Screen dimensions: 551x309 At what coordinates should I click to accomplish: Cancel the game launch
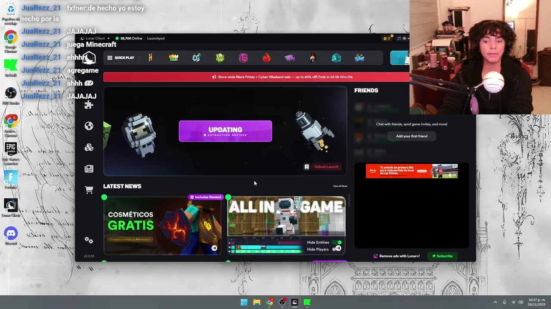coord(326,167)
